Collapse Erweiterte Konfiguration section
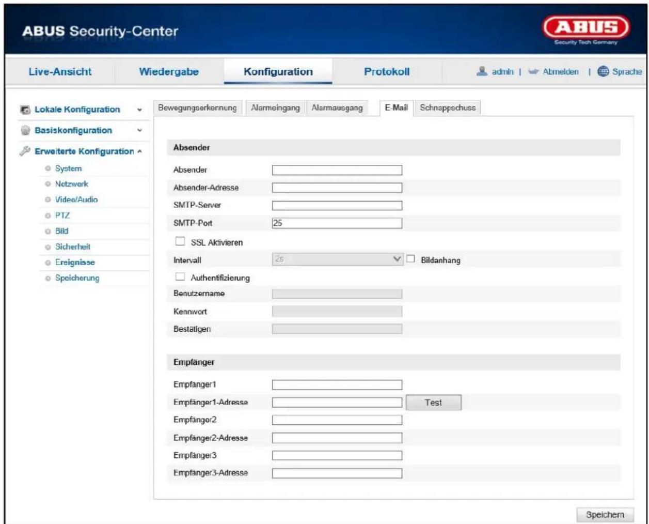 139,151
